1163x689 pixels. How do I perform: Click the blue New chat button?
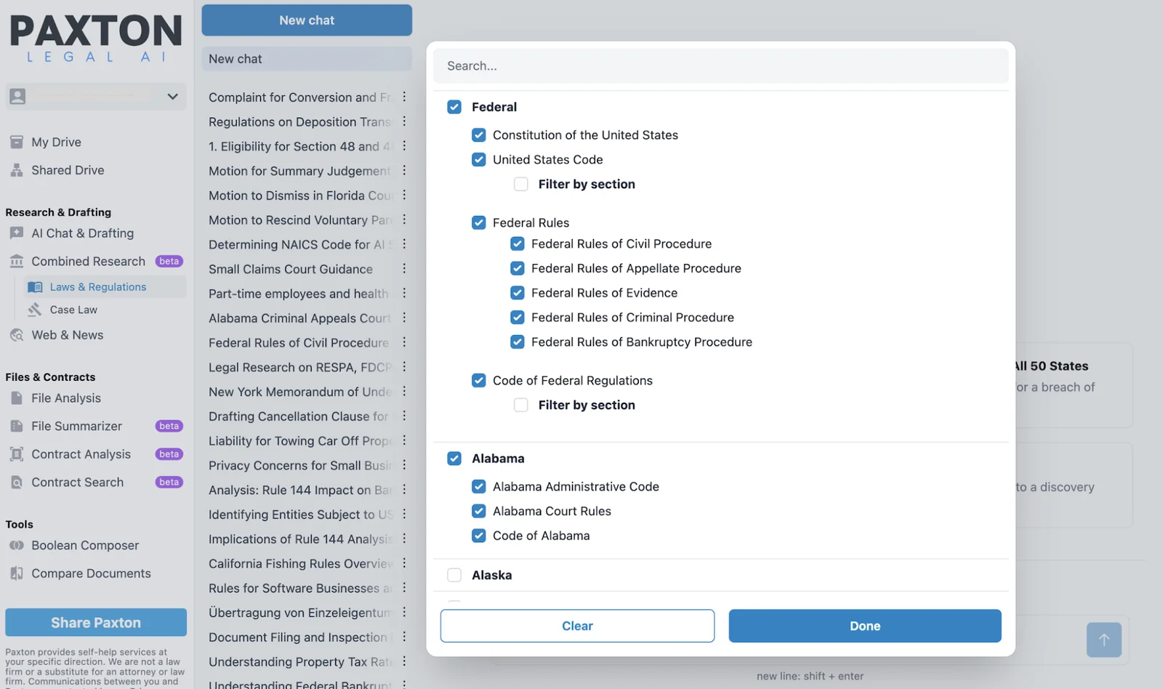307,20
